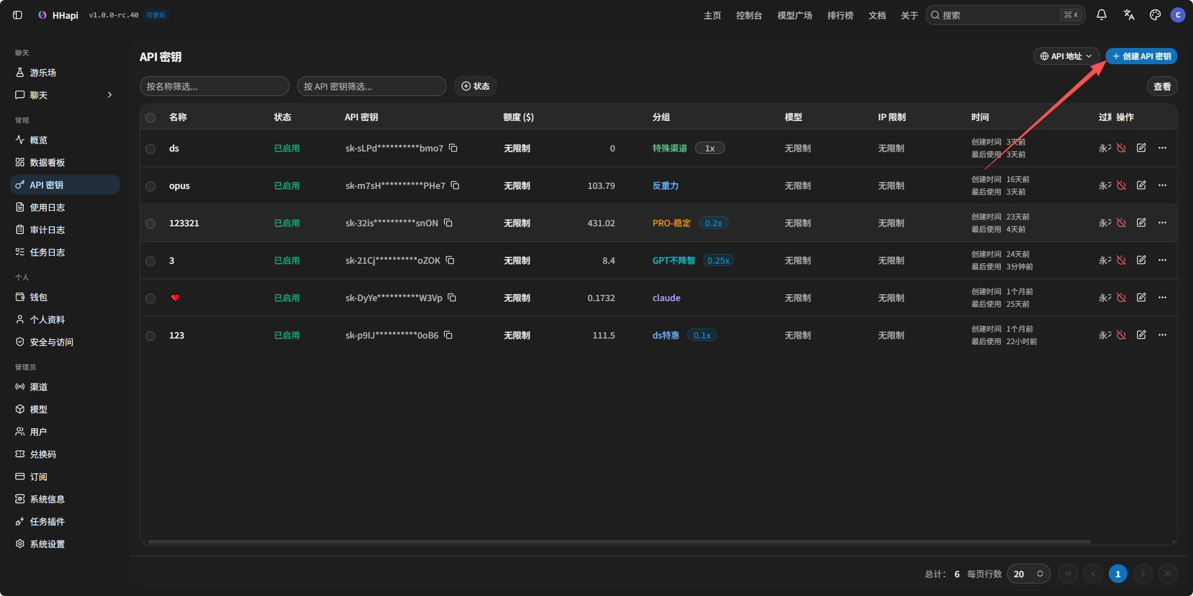Image resolution: width=1193 pixels, height=596 pixels.
Task: Disable the claude group key
Action: point(1121,297)
